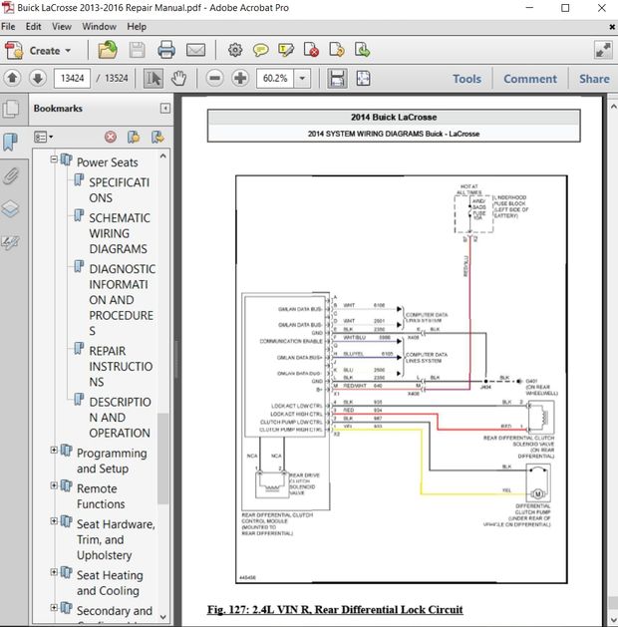The height and width of the screenshot is (627, 618).
Task: Click the Save floppy disk icon
Action: click(137, 51)
